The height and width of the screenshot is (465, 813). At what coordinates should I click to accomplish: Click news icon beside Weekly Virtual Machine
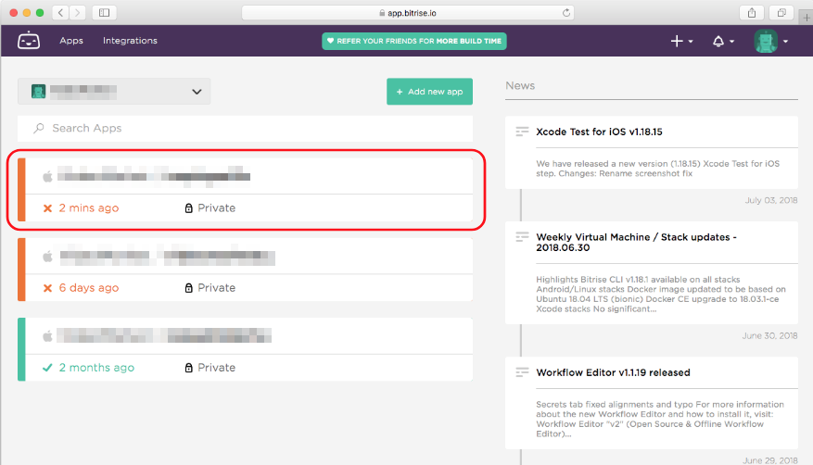click(522, 237)
